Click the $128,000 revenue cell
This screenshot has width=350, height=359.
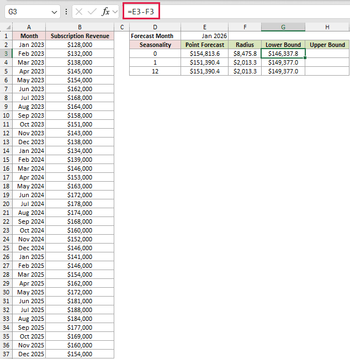(x=79, y=45)
